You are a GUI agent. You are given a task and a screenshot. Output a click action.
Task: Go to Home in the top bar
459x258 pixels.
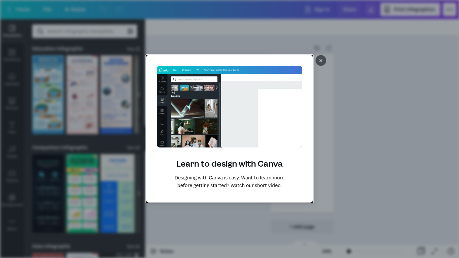(19, 9)
